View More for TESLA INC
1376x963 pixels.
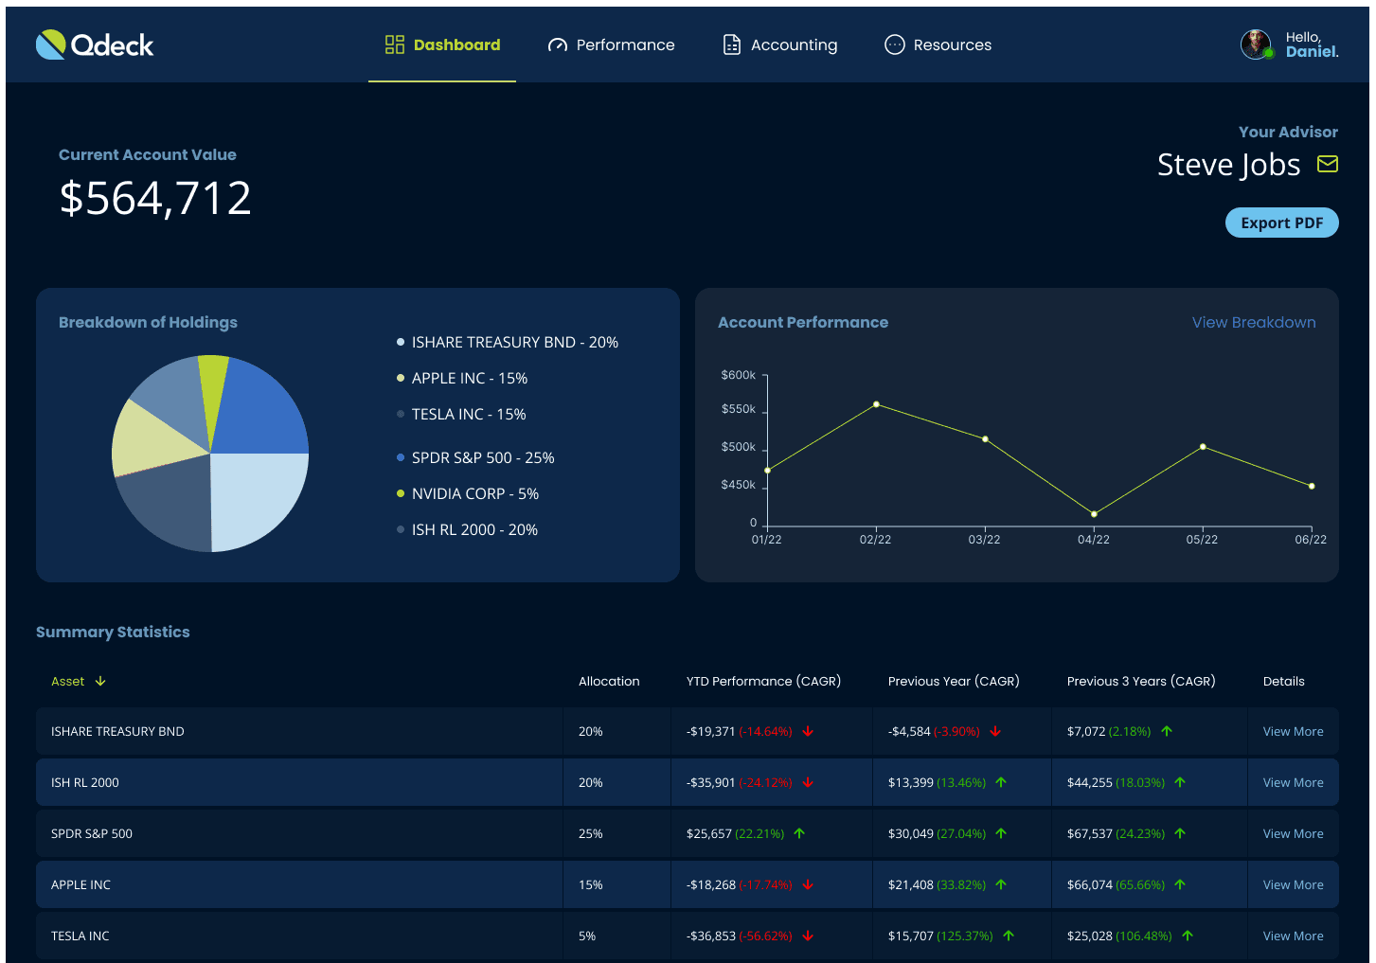pos(1293,936)
